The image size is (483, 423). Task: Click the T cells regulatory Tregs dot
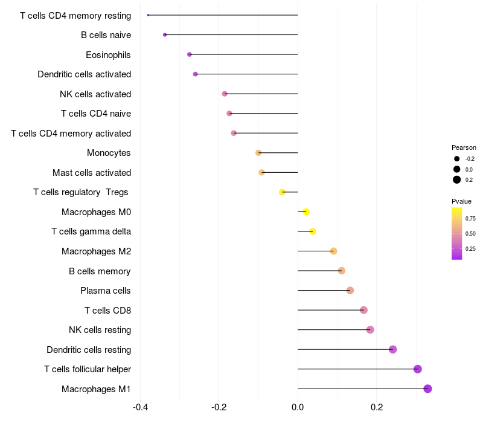282,192
